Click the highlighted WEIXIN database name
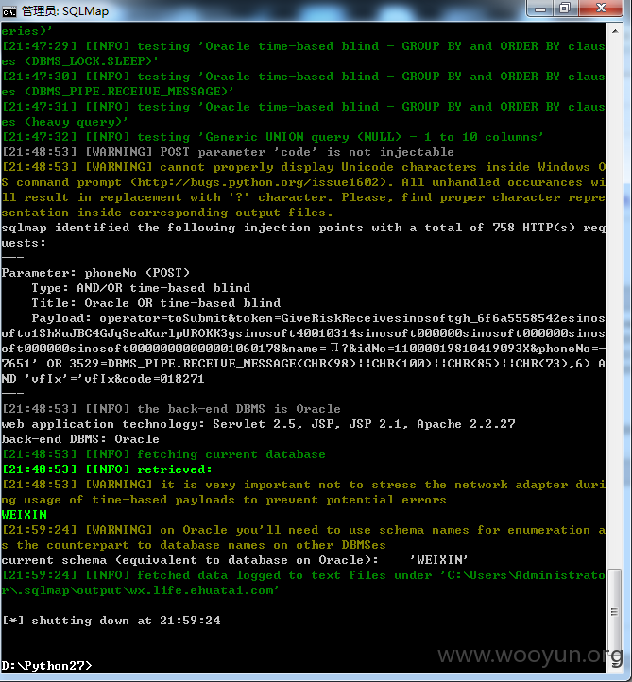The width and height of the screenshot is (632, 682). [25, 515]
